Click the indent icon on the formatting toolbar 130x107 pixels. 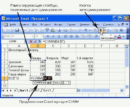point(96,36)
